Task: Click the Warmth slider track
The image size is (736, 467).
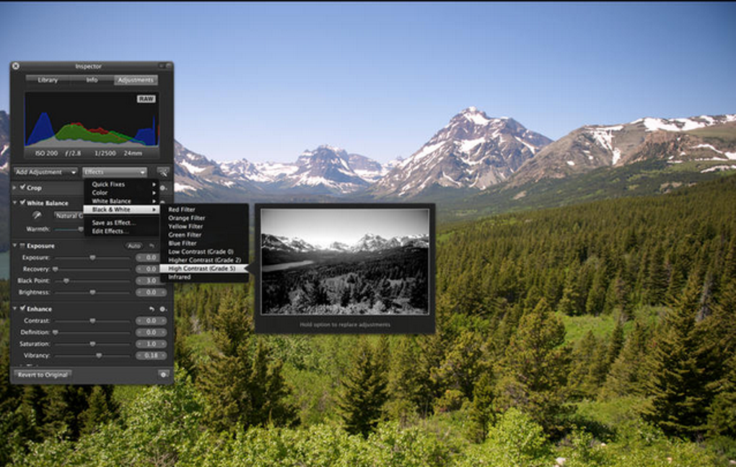Action: [x=68, y=229]
